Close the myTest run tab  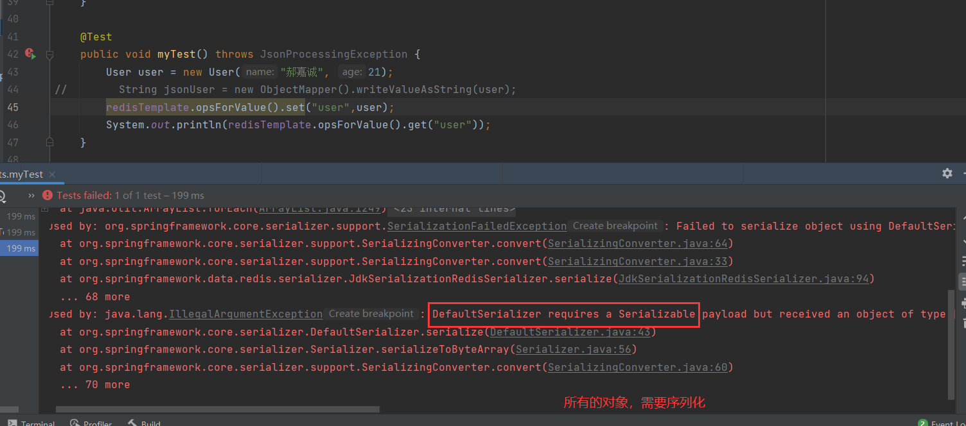point(52,175)
